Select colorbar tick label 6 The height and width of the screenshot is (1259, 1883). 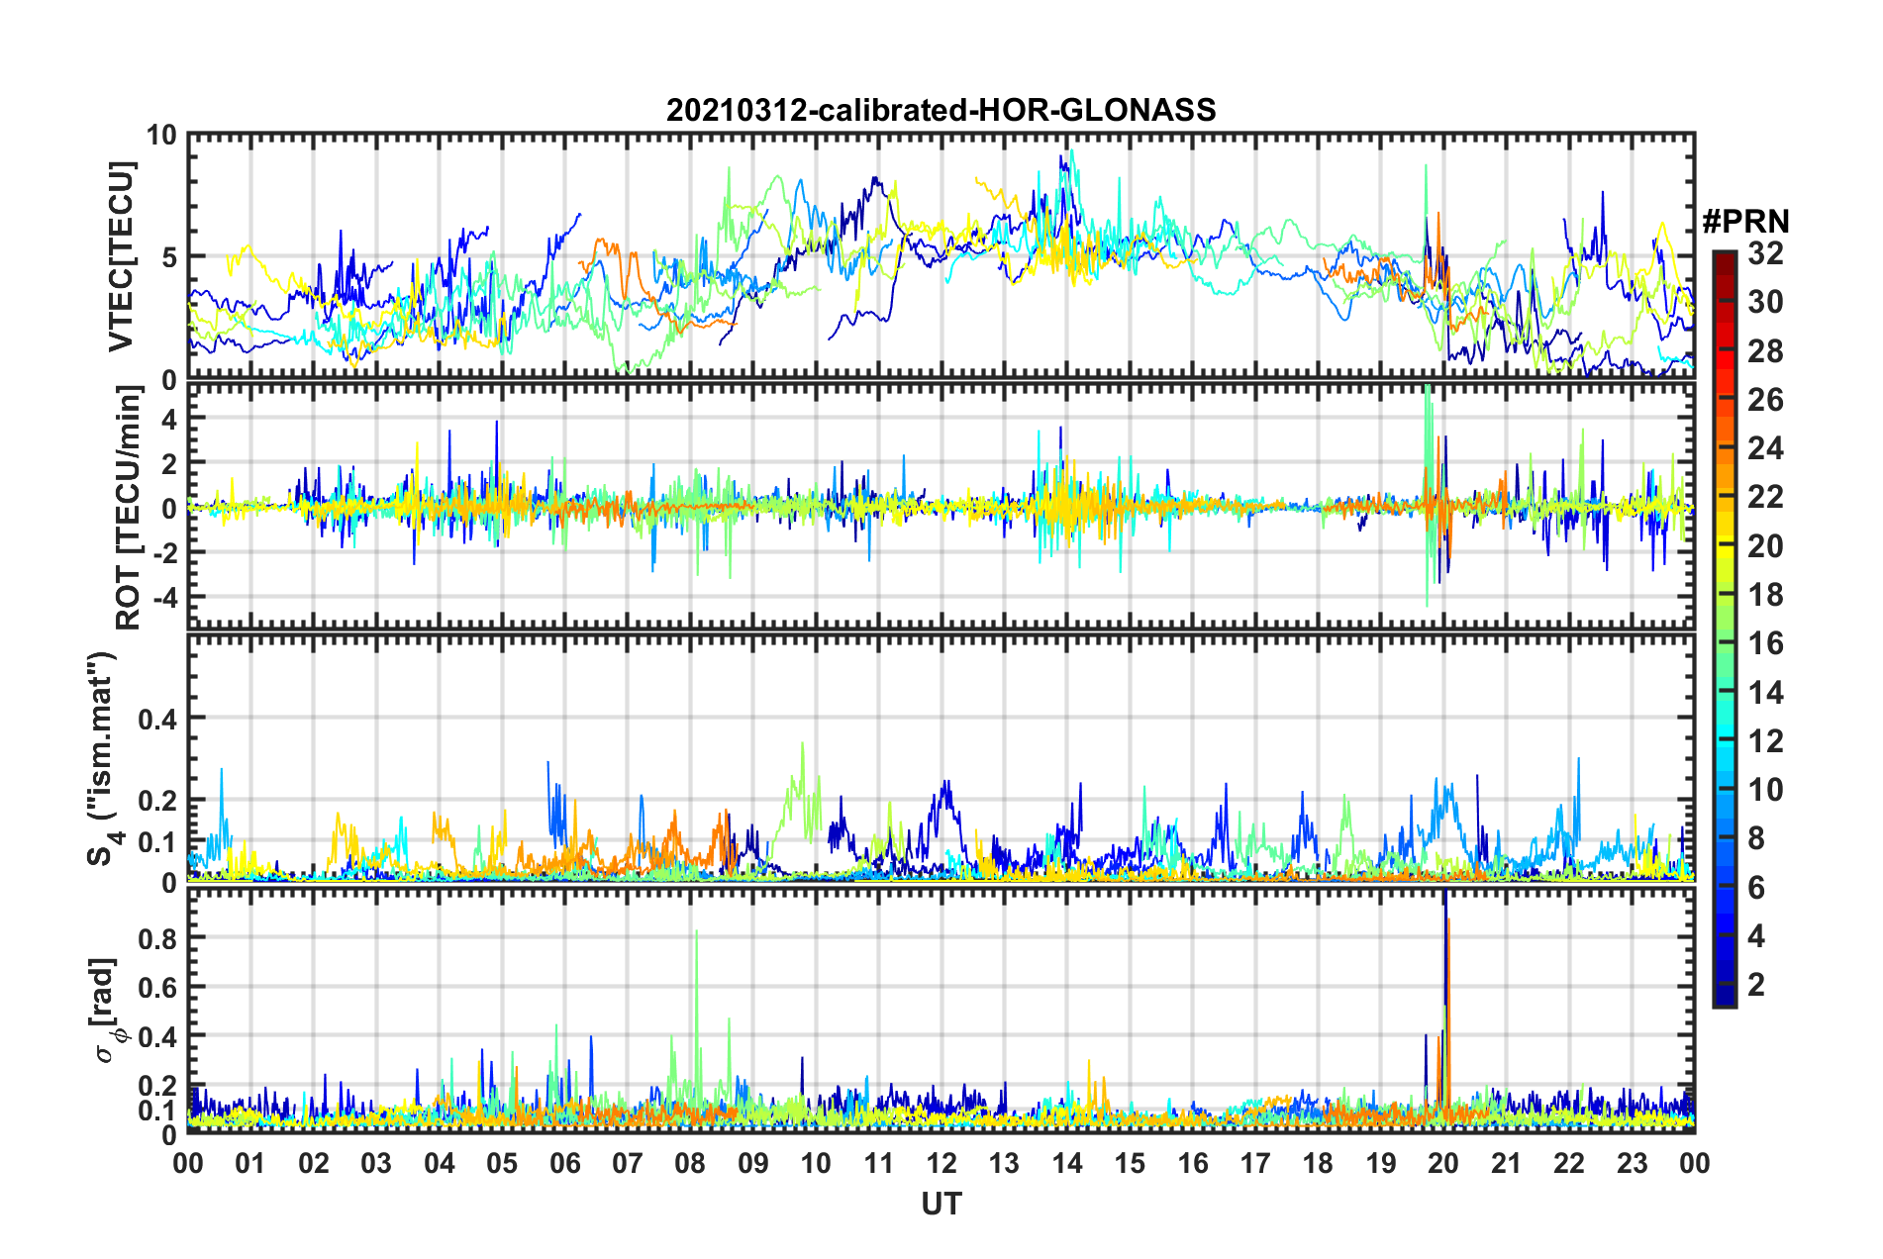click(x=1756, y=888)
